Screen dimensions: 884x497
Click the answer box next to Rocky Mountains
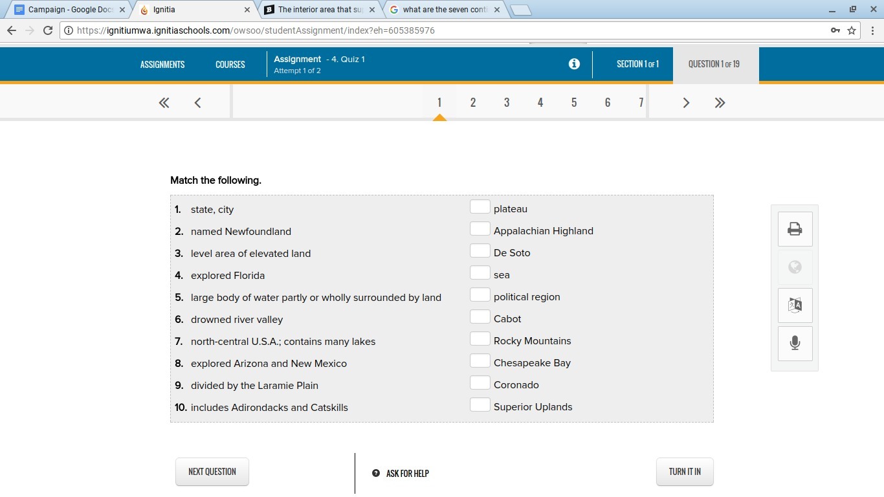(x=480, y=339)
